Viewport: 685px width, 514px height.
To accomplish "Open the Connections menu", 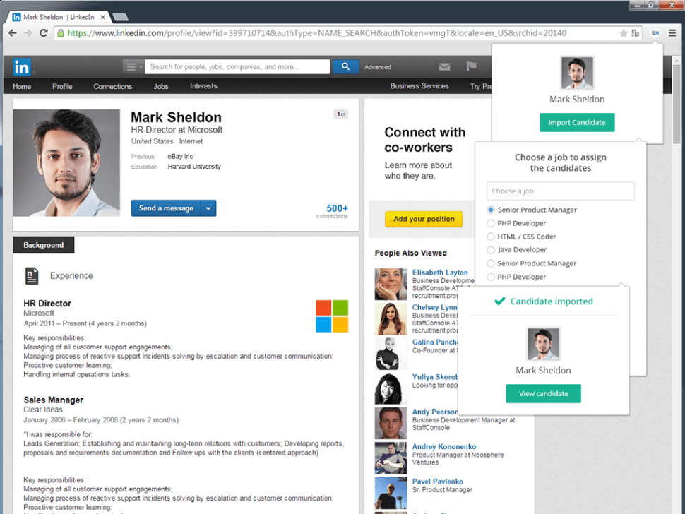I will (113, 86).
